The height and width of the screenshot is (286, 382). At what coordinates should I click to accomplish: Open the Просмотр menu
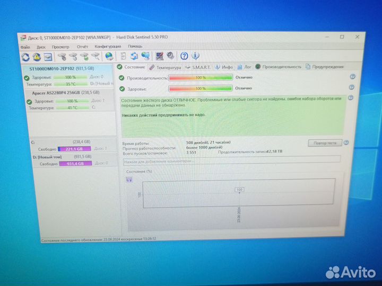point(60,47)
